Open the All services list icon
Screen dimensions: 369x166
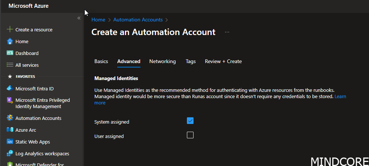[10, 65]
